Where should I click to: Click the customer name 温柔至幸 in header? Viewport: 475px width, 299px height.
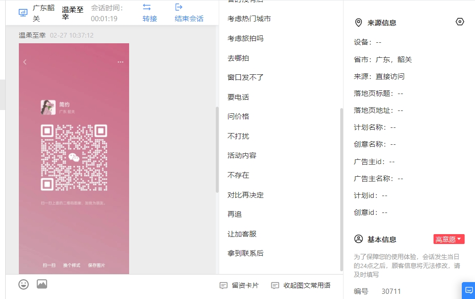click(x=73, y=13)
